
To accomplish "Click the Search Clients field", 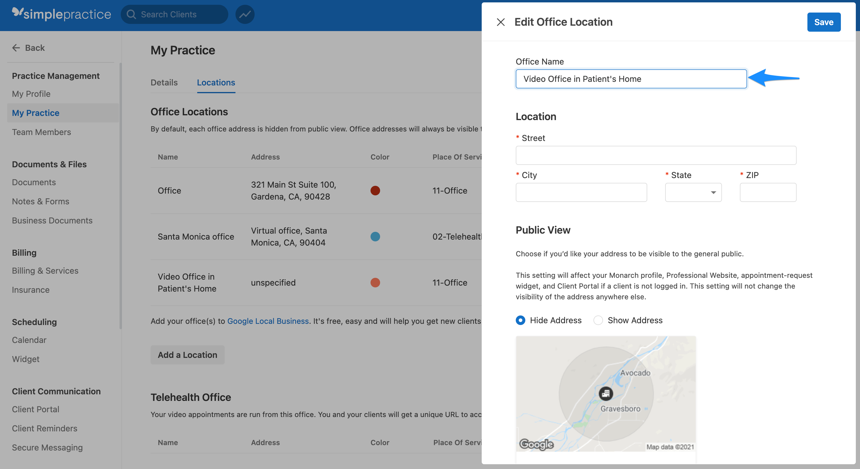I will 174,14.
